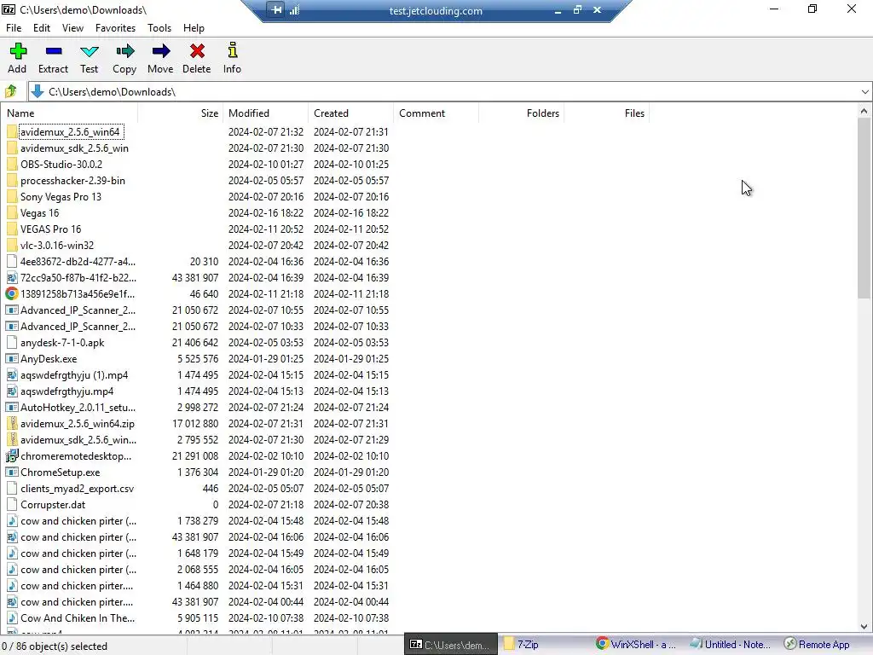The height and width of the screenshot is (655, 873).
Task: Open the Info toolbar button
Action: (x=232, y=58)
